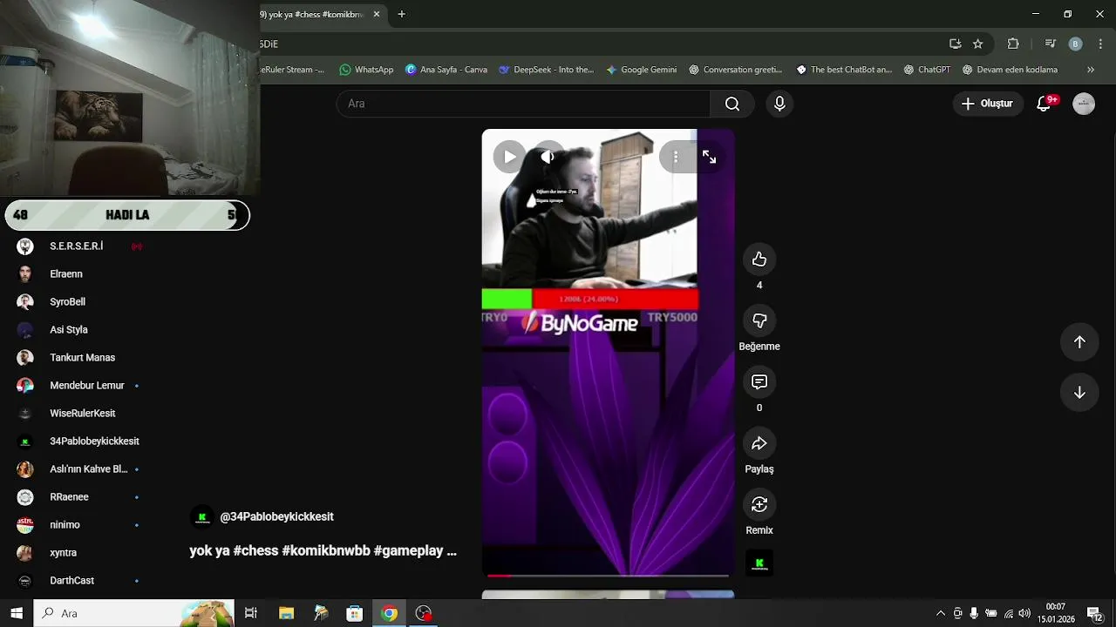Open the media control icon in Chrome
Screen dimensions: 1116x627
[x=1050, y=44]
